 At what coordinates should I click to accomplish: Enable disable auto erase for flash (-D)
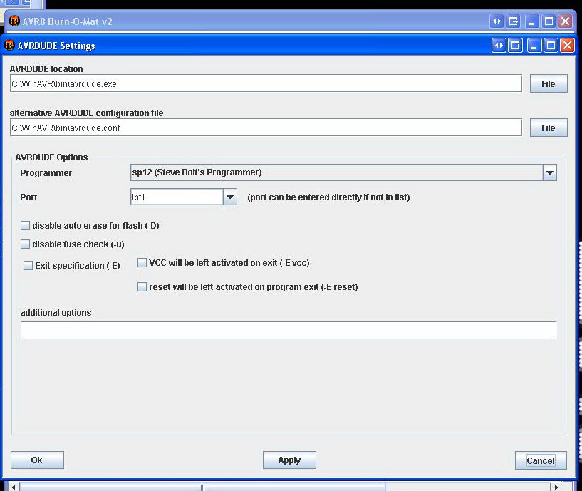pyautogui.click(x=25, y=225)
